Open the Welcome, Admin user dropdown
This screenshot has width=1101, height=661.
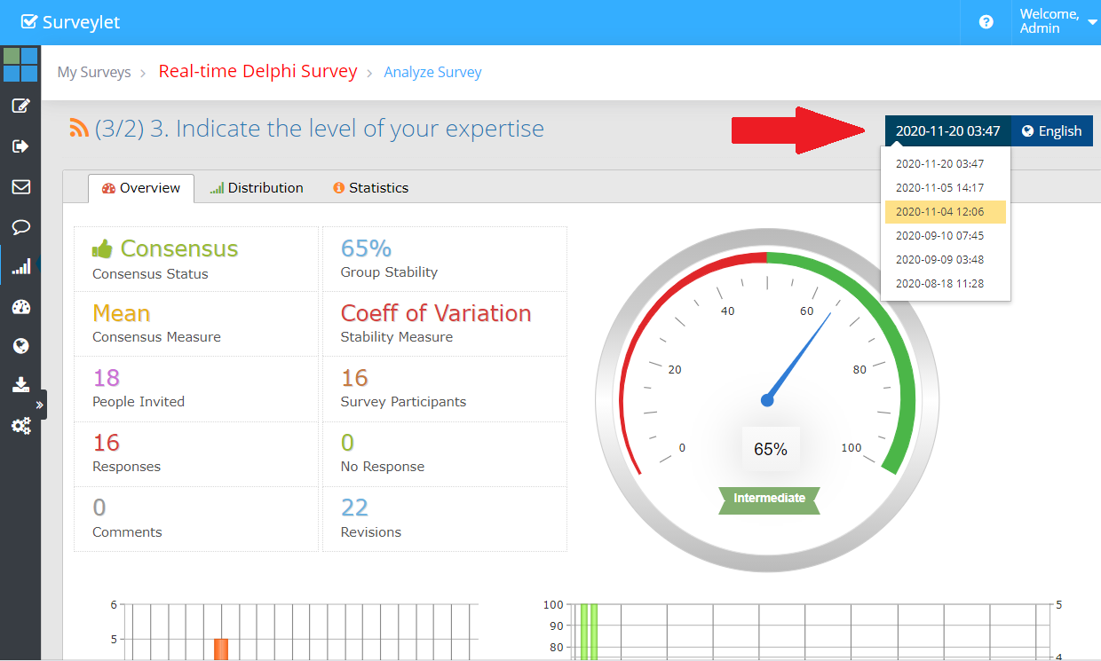[x=1056, y=22]
